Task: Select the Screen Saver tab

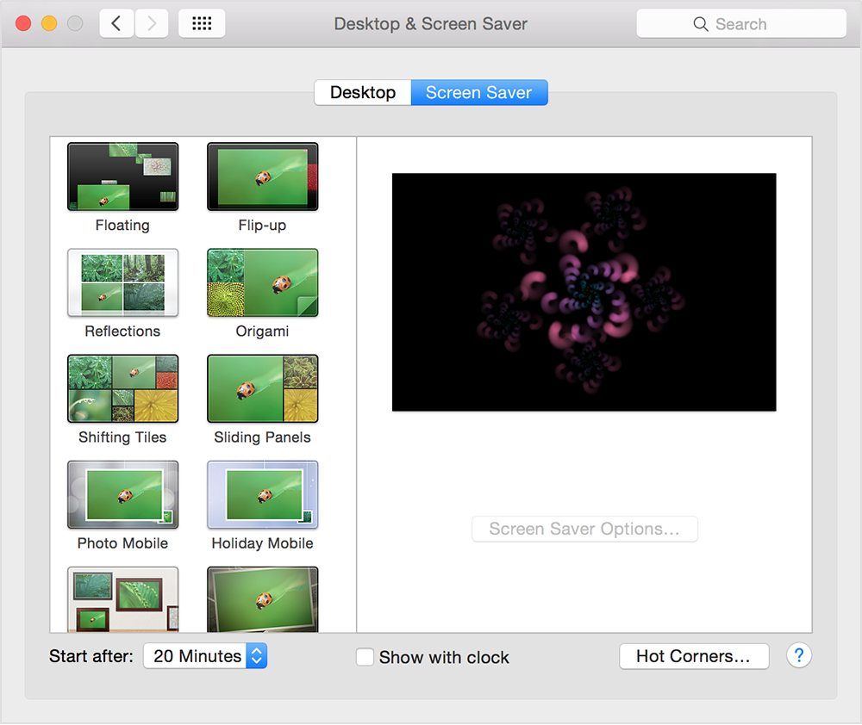Action: [x=479, y=92]
